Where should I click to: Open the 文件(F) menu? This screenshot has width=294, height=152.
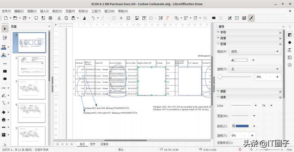tap(6, 11)
